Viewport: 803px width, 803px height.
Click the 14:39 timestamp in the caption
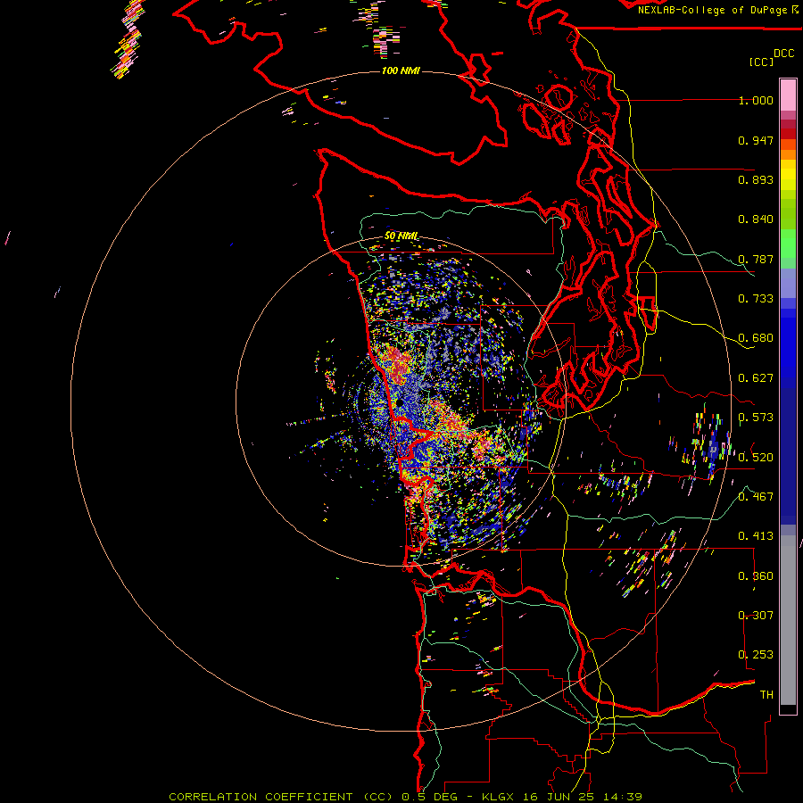(x=624, y=797)
